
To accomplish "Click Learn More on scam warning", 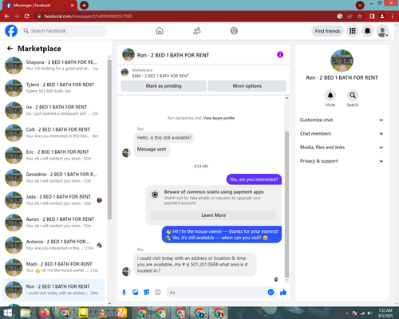I will 214,215.
